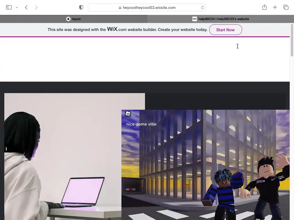Click the Apple favicon in first tab
294x220 pixels.
pyautogui.click(x=68, y=19)
